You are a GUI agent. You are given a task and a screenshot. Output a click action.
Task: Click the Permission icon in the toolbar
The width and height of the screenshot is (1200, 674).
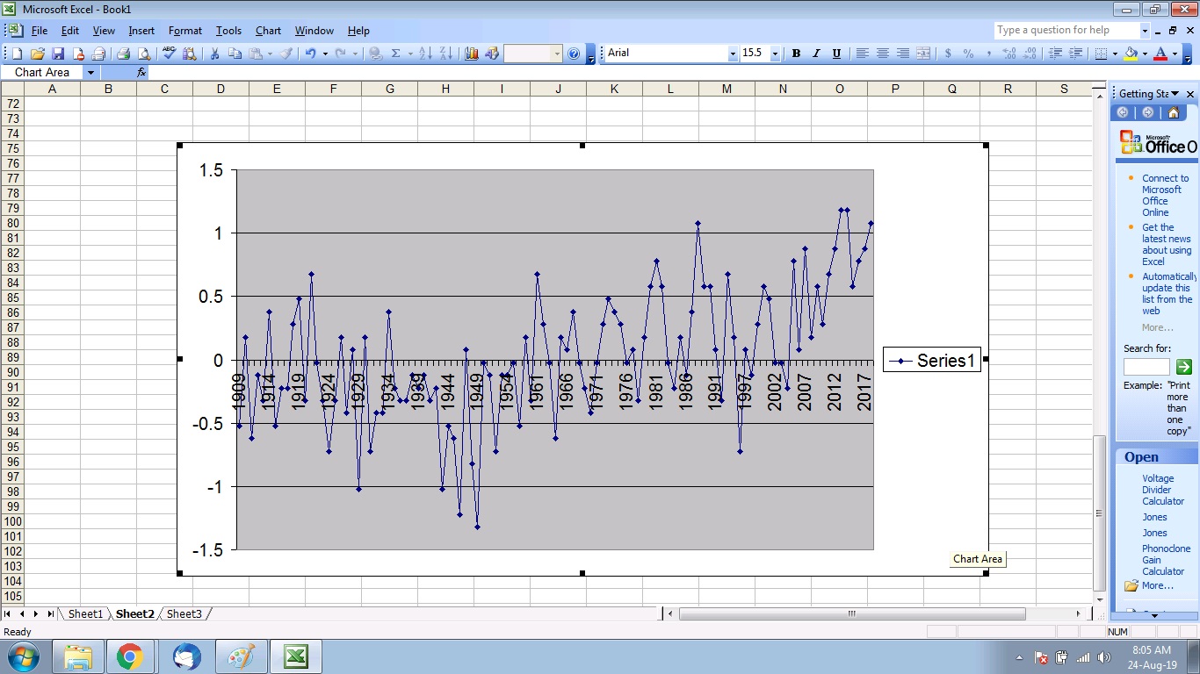click(78, 54)
